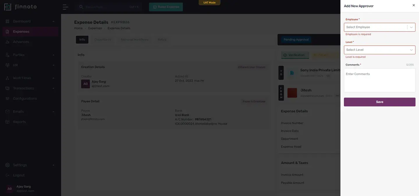The image size is (419, 196).
Task: Click the search magnifier icon
Action: click(x=81, y=7)
